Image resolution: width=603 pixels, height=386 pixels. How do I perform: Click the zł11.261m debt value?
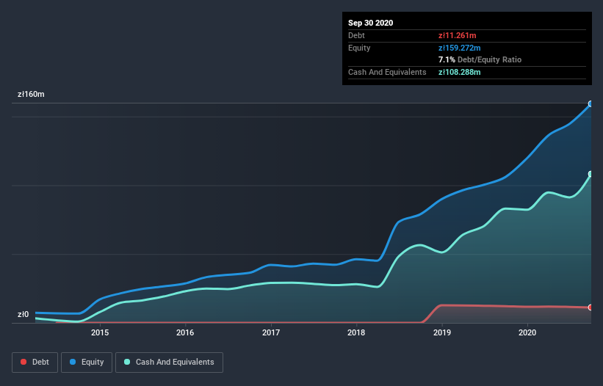pos(458,35)
